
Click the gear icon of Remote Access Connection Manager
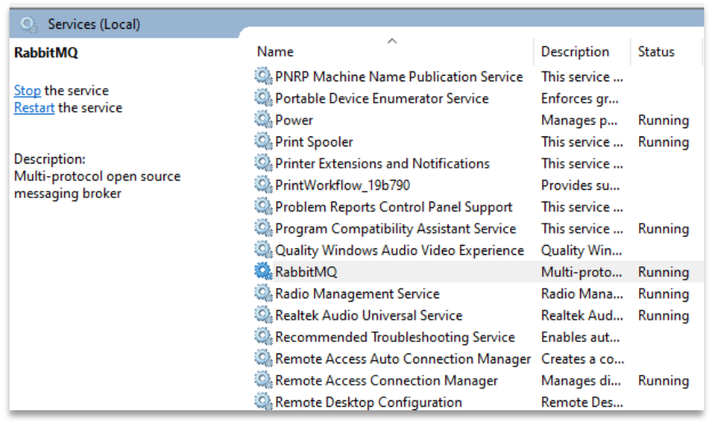(263, 380)
